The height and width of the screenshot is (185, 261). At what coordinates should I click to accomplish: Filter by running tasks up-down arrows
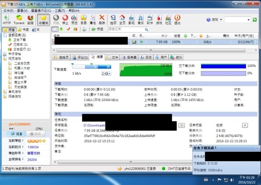click(75, 29)
